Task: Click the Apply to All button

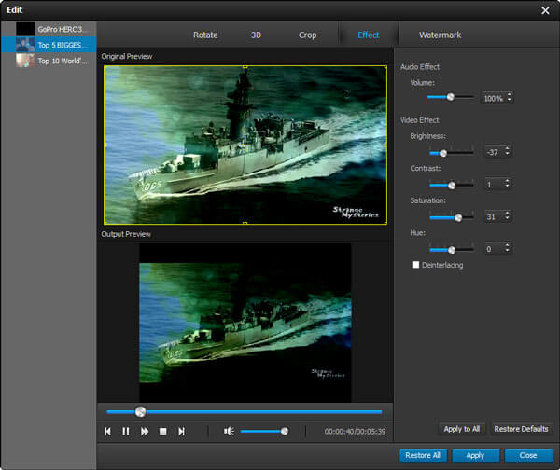Action: coord(461,429)
